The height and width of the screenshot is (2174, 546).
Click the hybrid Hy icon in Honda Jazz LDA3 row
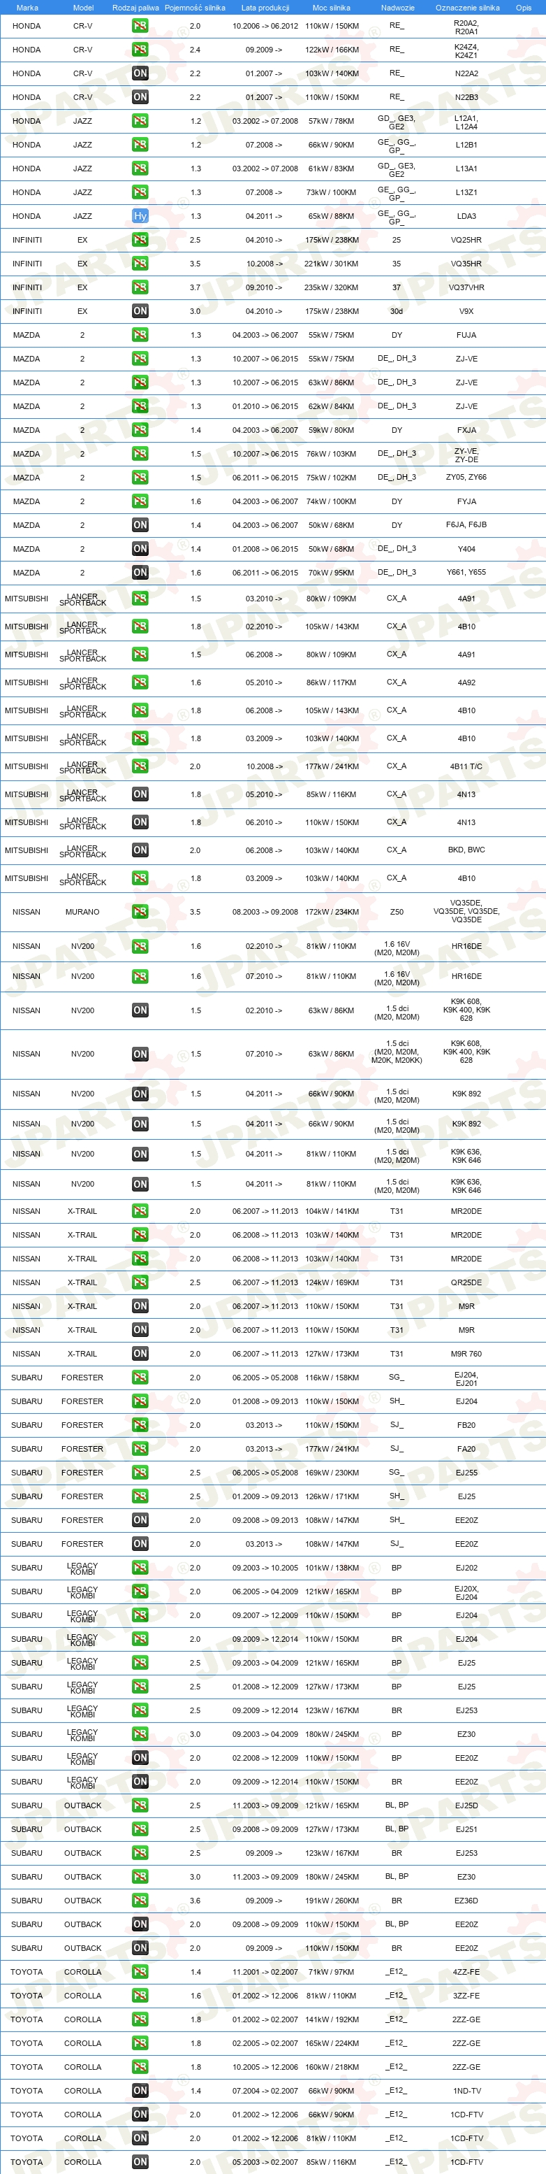140,216
